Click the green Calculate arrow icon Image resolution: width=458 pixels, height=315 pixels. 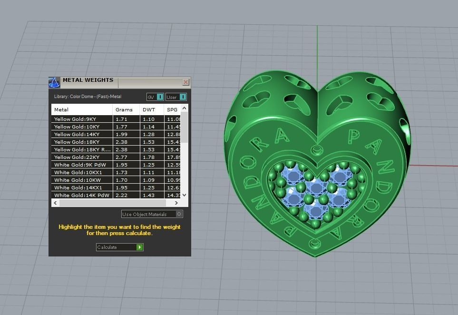coord(140,247)
